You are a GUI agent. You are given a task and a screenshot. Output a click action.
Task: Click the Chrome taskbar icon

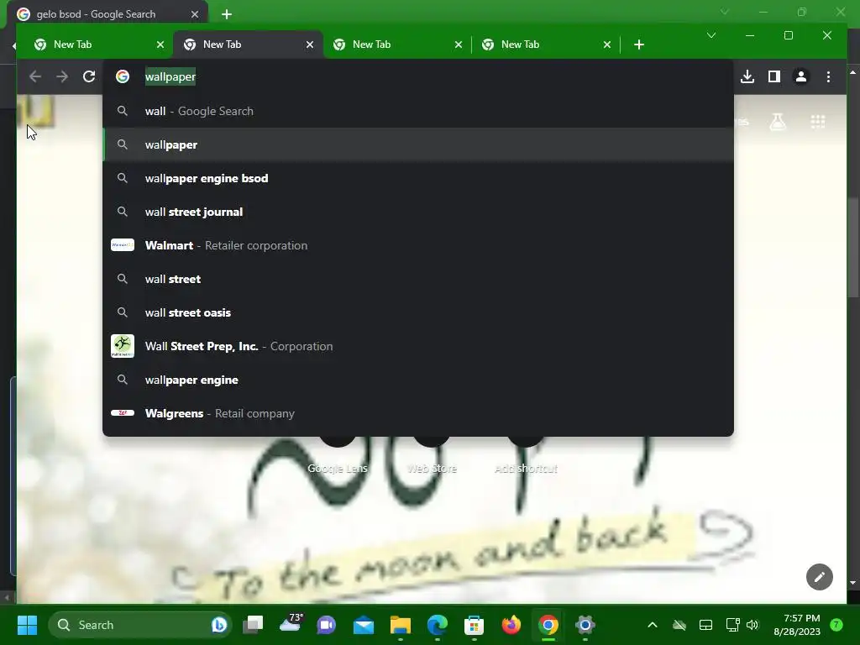coord(548,625)
